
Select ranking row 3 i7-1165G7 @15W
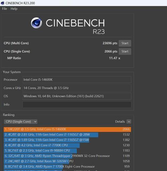67,140
